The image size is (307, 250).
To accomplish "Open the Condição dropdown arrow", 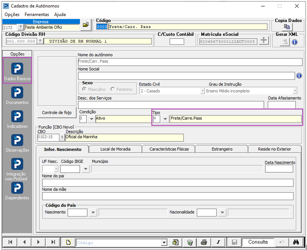I will 92,119.
